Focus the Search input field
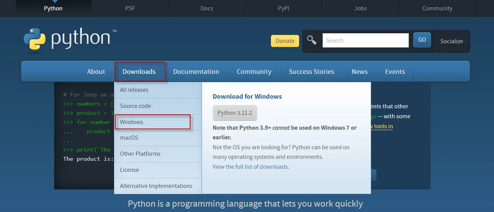The image size is (494, 212). pos(365,40)
